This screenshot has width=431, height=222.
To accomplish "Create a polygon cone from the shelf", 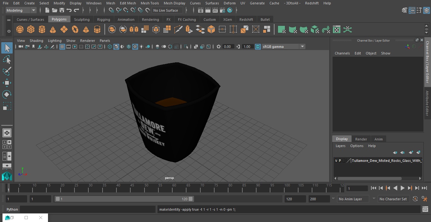I will click(53, 30).
